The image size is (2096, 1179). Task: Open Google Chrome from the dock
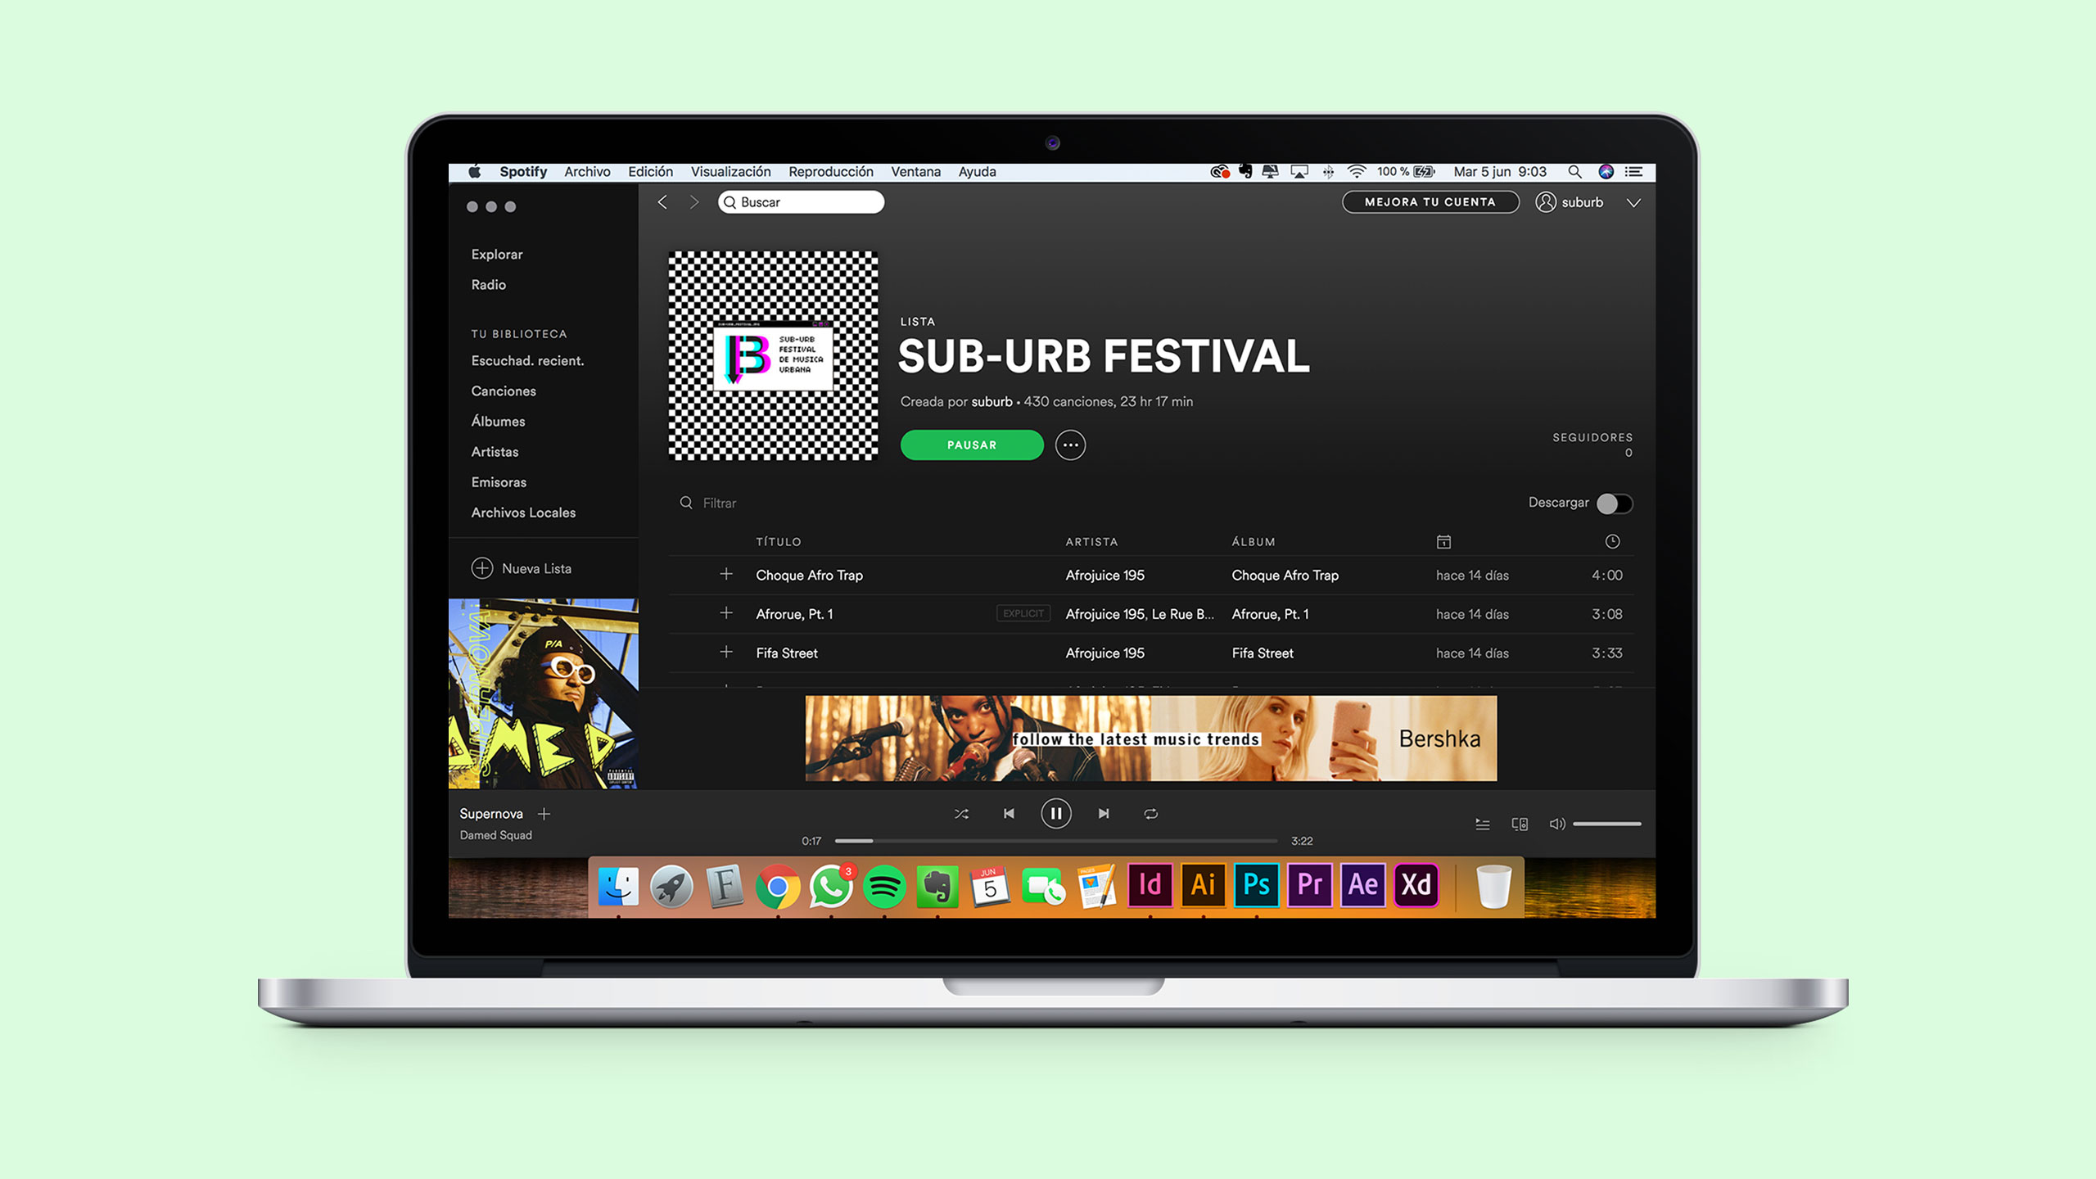(x=778, y=886)
